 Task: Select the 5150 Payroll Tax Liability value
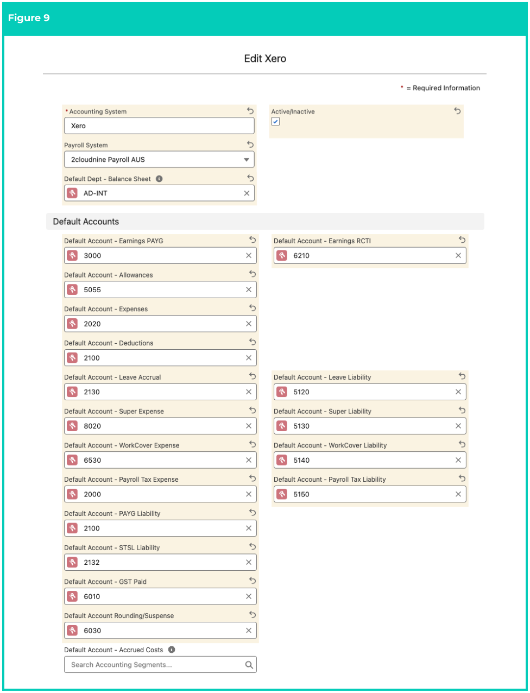[301, 494]
